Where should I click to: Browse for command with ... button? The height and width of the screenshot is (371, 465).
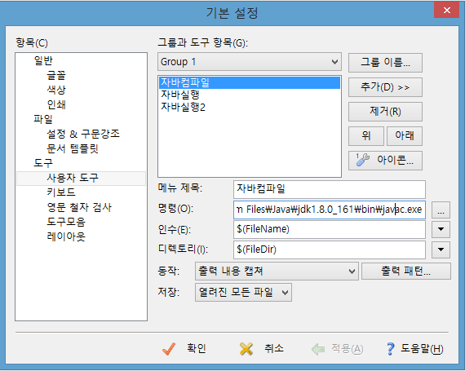441,210
